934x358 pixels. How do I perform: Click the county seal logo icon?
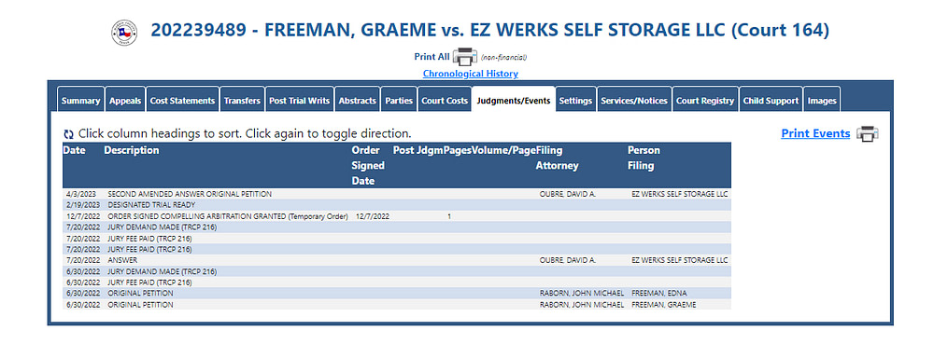pos(124,33)
